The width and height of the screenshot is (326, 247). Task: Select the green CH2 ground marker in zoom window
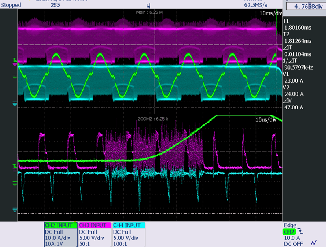click(x=15, y=183)
